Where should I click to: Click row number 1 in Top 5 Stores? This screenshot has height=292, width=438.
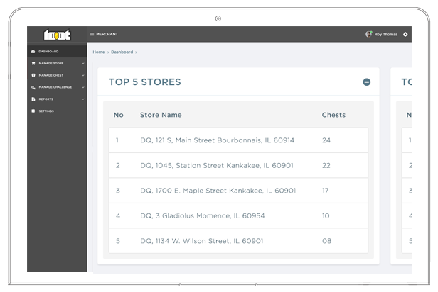pos(117,140)
